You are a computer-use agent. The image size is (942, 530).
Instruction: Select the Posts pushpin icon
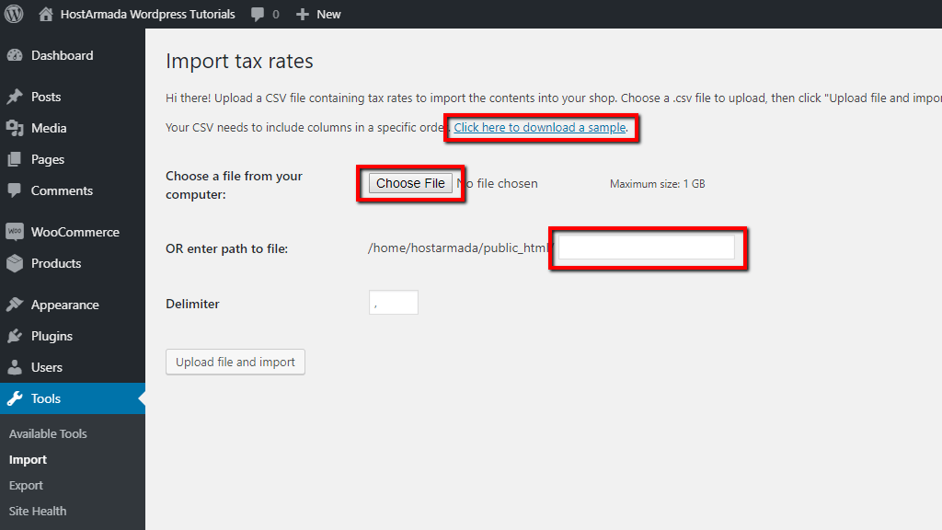click(14, 97)
